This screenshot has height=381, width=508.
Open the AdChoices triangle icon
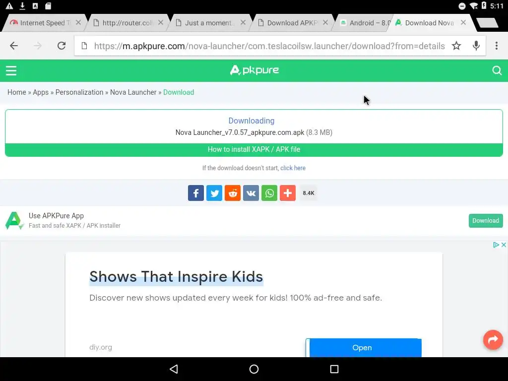[x=496, y=245]
